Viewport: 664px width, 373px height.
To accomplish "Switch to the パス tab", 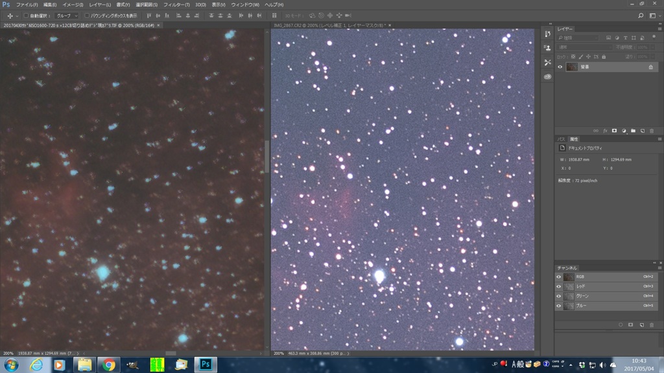I will (x=562, y=139).
